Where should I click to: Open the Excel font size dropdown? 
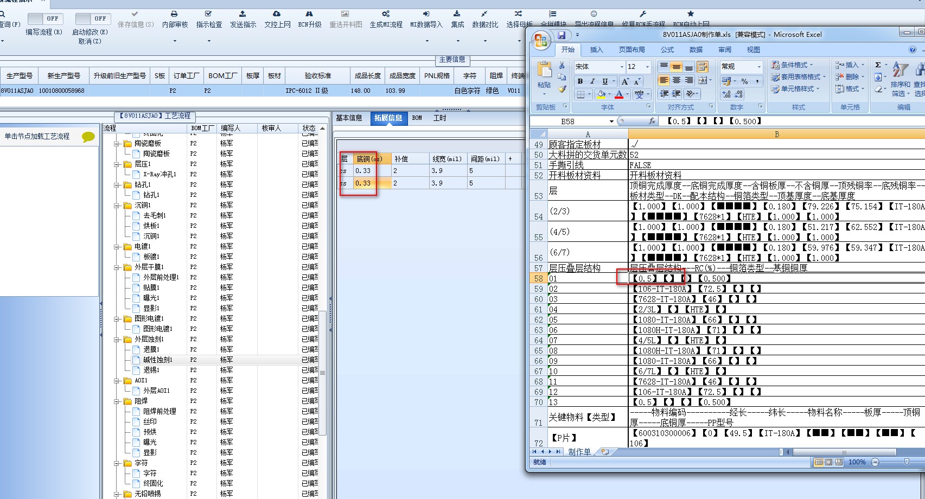click(x=647, y=67)
